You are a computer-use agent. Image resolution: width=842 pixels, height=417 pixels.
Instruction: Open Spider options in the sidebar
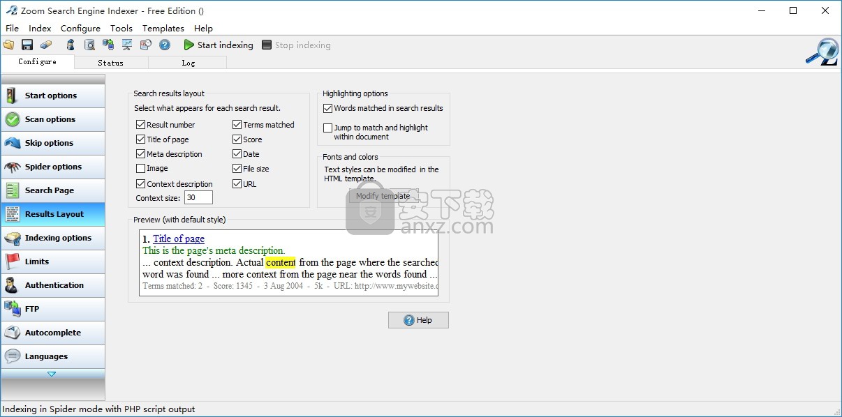pos(53,167)
